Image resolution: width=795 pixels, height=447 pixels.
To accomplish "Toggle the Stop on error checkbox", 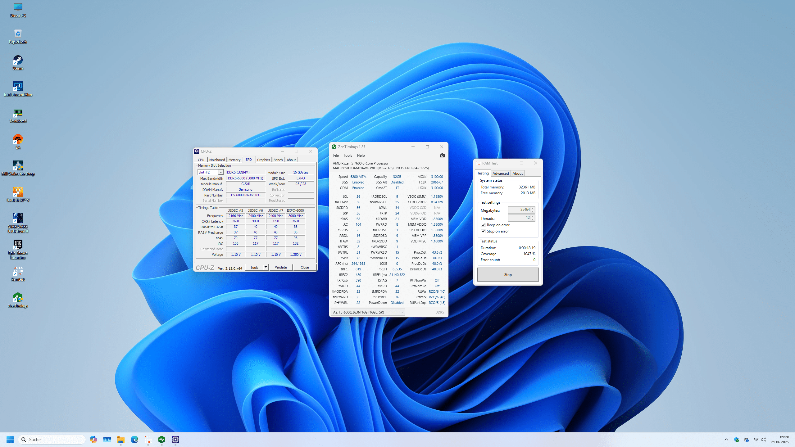I will 483,231.
